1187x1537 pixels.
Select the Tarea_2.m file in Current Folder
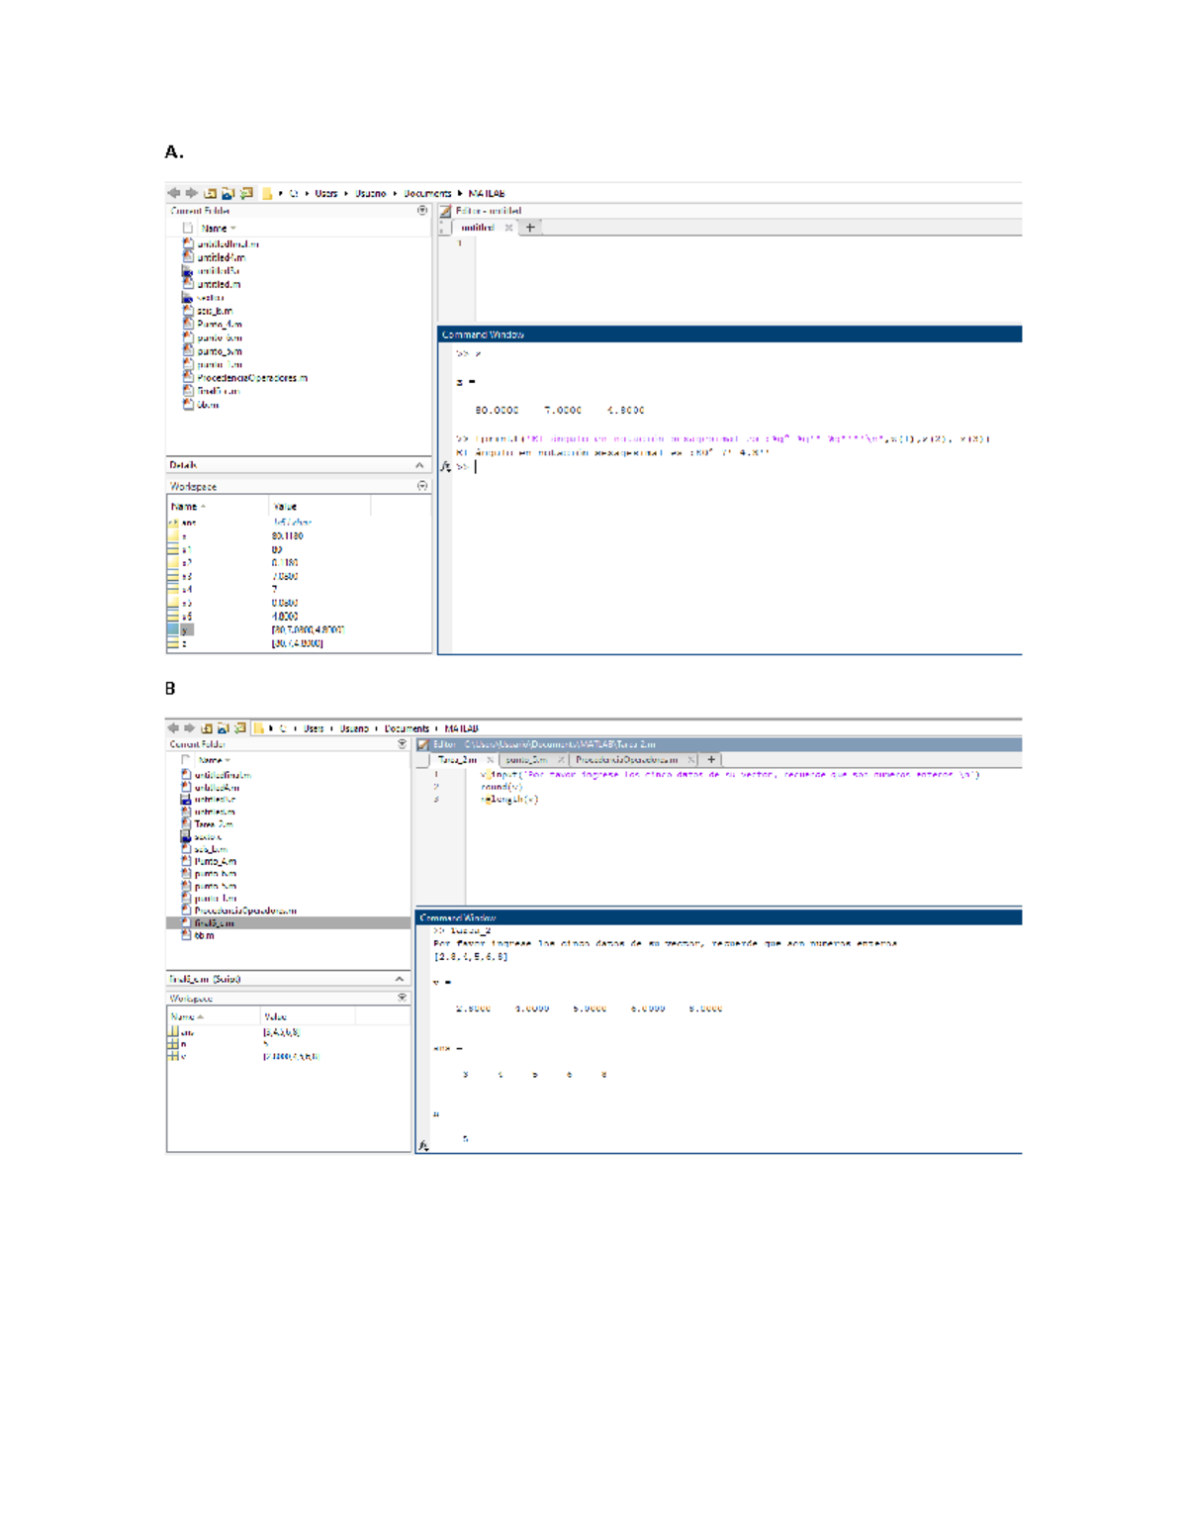point(214,824)
